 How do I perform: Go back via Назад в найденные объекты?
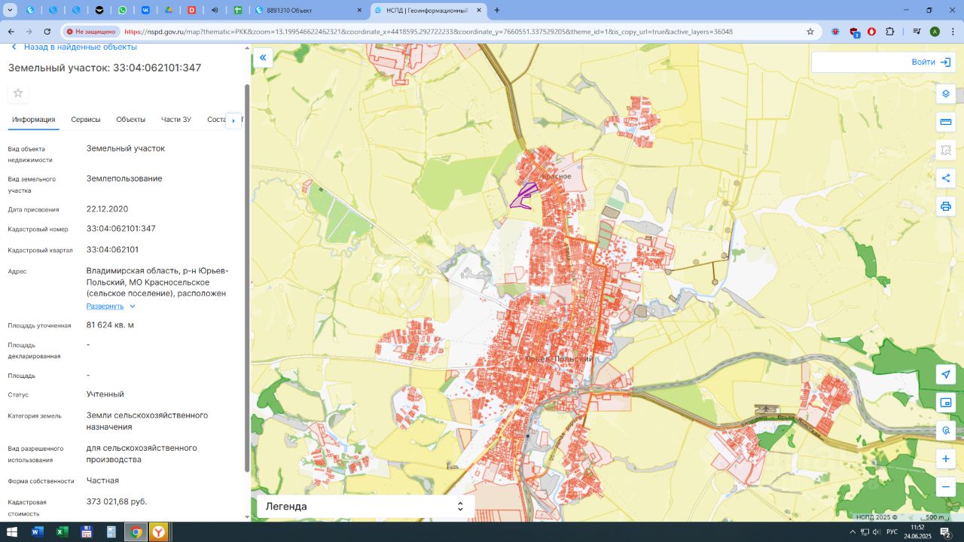click(x=74, y=47)
